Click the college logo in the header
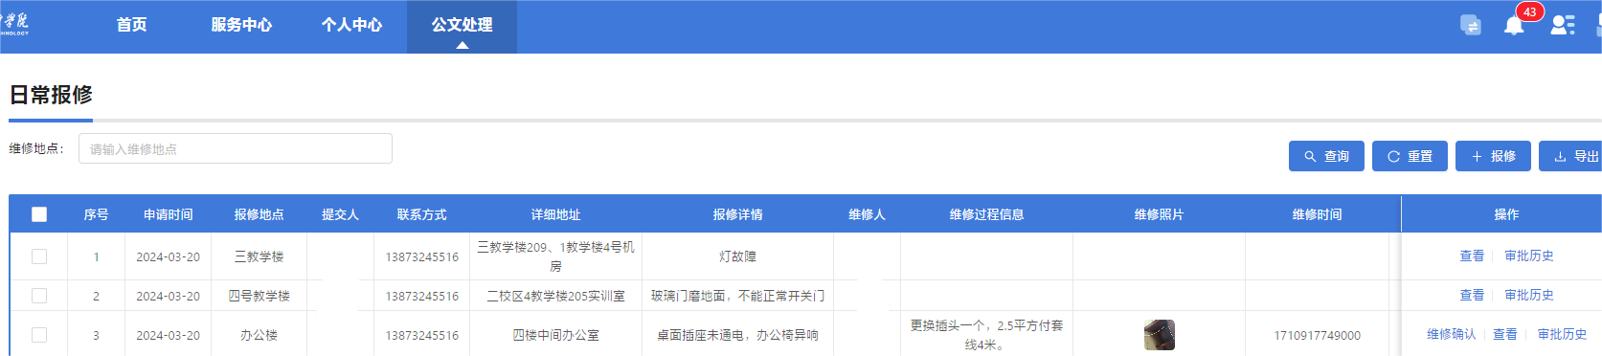 [x=14, y=24]
